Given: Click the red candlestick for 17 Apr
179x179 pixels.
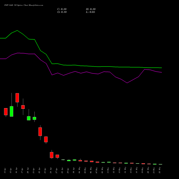Looking at the screenshot, I should pyautogui.click(x=23, y=107).
